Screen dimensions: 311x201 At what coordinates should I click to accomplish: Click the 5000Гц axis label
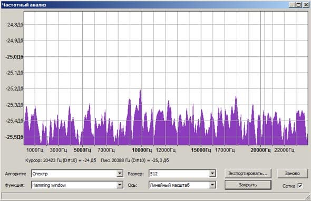[x=83, y=150]
